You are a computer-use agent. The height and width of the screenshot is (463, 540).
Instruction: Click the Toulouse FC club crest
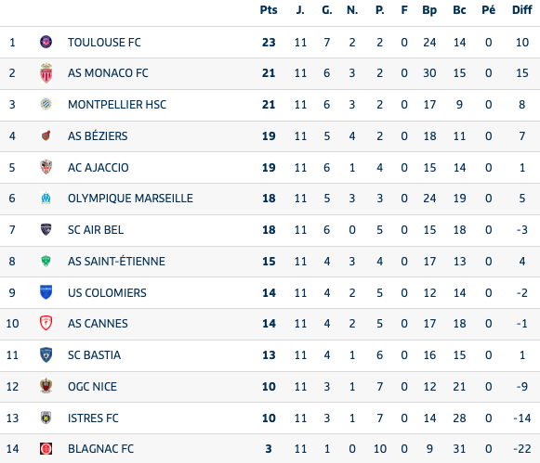click(x=46, y=42)
